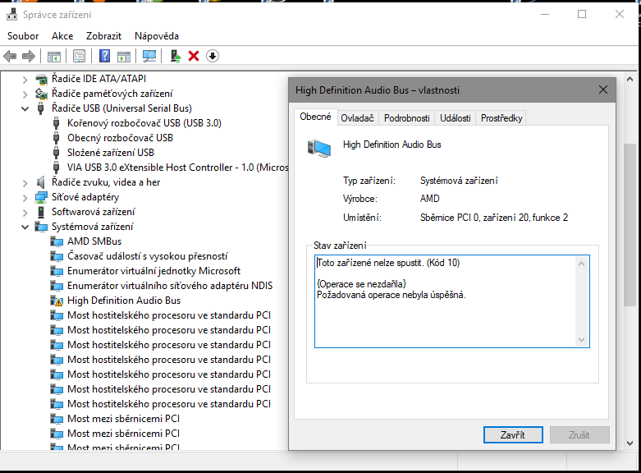Click the Síťové adaptéry network icon
641x473 pixels.
[41, 197]
